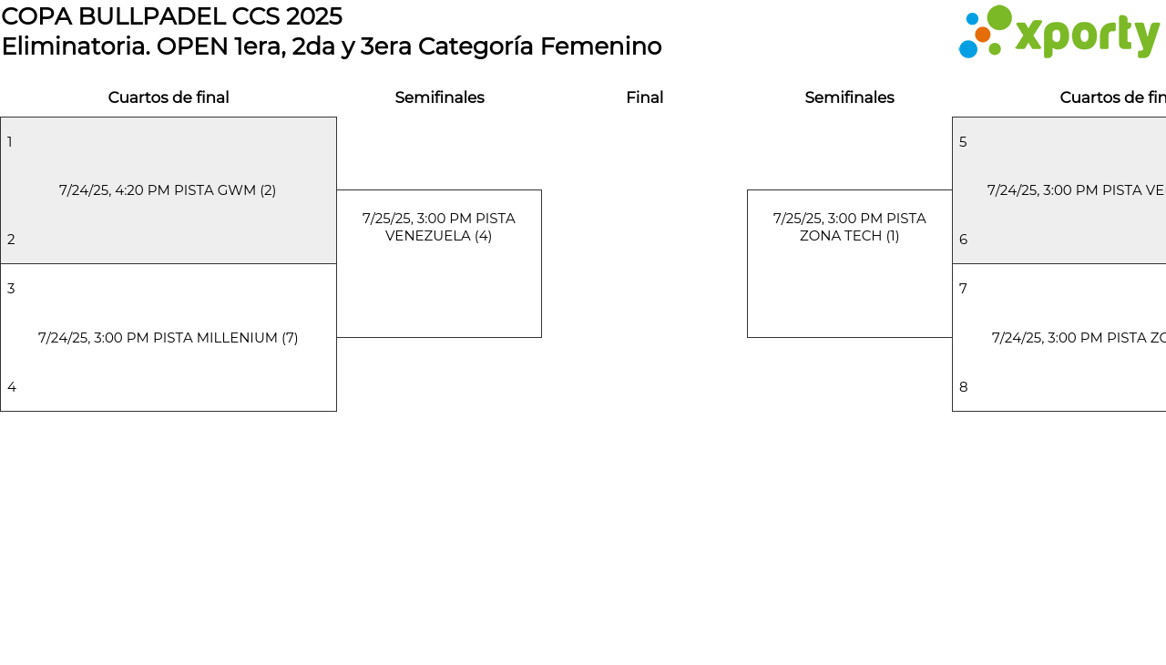This screenshot has height=665, width=1166.
Task: Open the 4:20 PM PISTA GWM match
Action: click(x=168, y=190)
